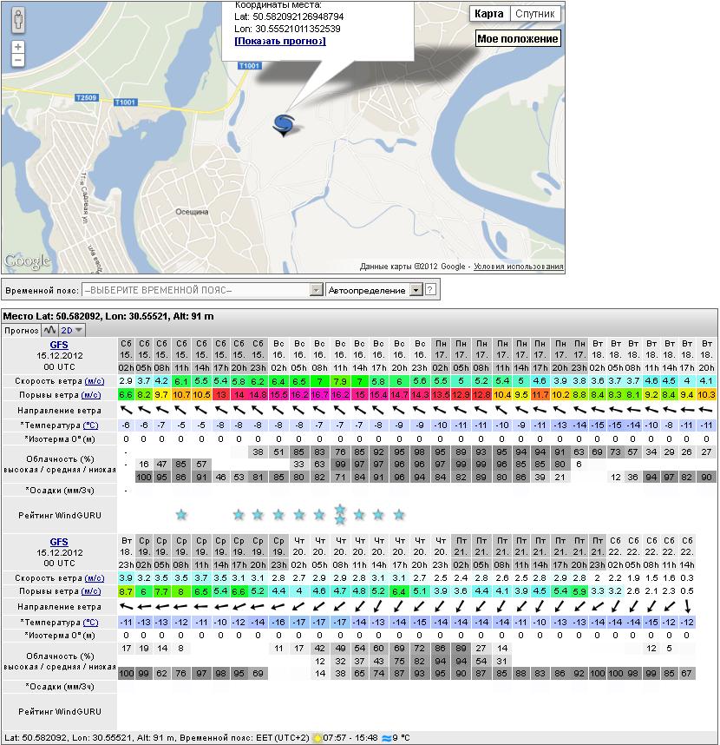The image size is (720, 745).
Task: Zoom out the map with minus button
Action: pyautogui.click(x=18, y=61)
